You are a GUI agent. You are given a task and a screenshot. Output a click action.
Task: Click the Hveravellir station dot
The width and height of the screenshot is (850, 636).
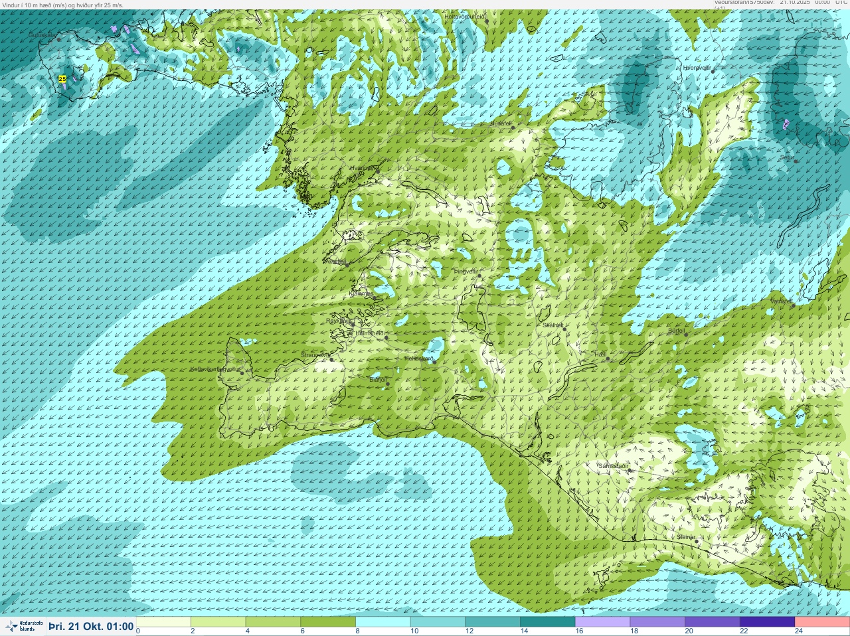(x=714, y=70)
